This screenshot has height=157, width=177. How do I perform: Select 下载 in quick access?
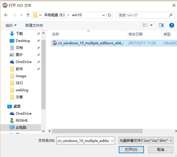(19, 34)
